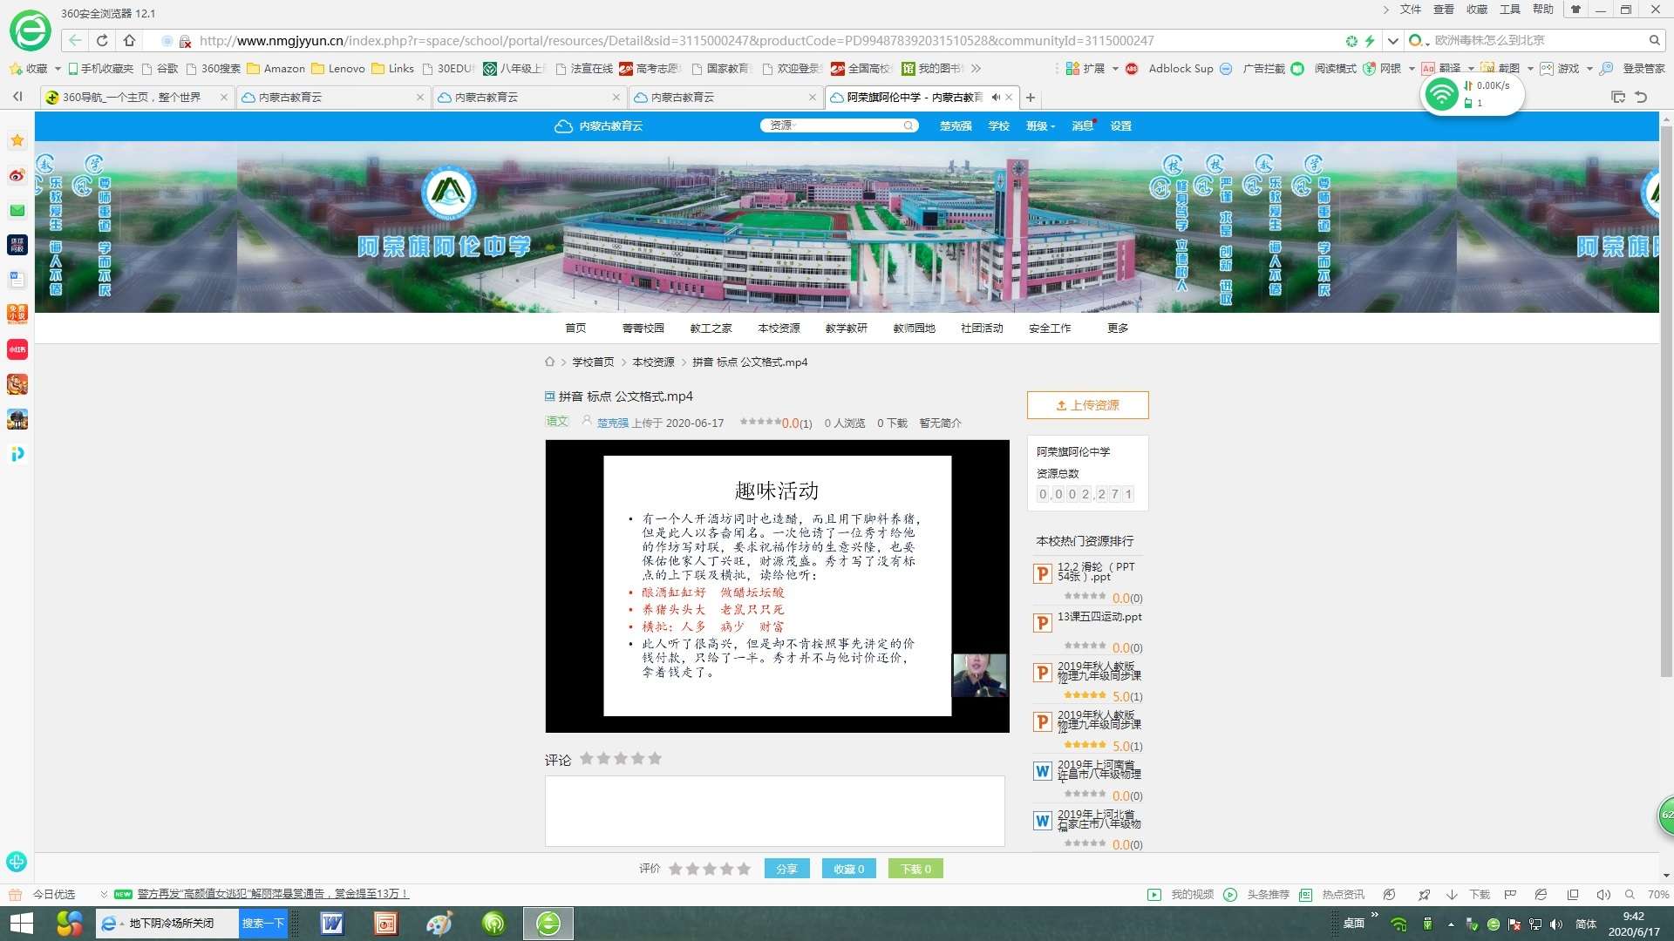Expand 收藏 bookmarks dropdown arrow
This screenshot has height=941, width=1674.
58,68
